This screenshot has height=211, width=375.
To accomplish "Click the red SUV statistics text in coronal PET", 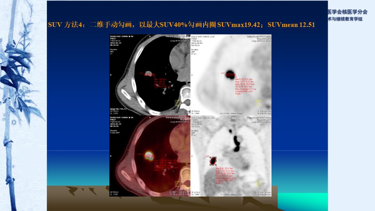I will 225,175.
